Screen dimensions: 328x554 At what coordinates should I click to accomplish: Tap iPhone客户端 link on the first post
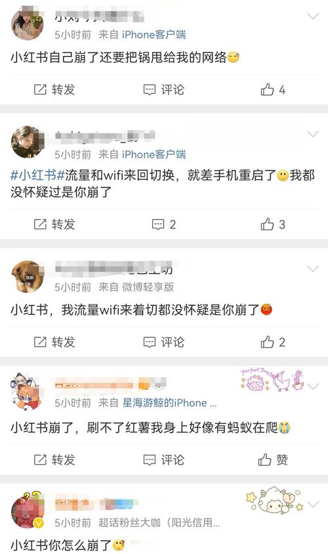click(154, 35)
